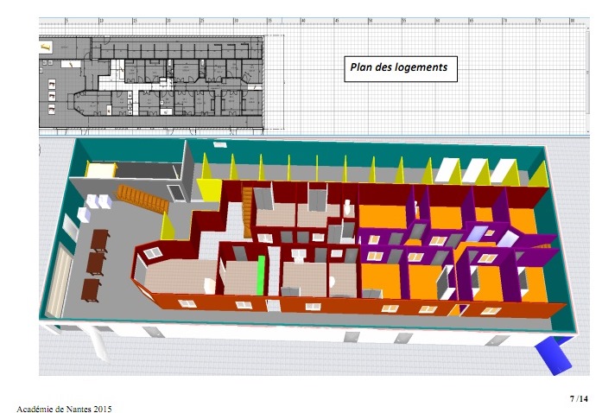Select the 2D grayscale floor plan
The image size is (602, 413).
point(151,83)
